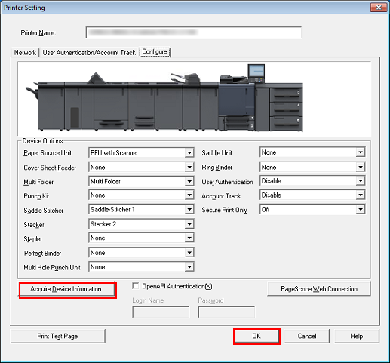Switch to User Authentication/Account Track tab
Image resolution: width=390 pixels, height=363 pixels.
[x=89, y=53]
